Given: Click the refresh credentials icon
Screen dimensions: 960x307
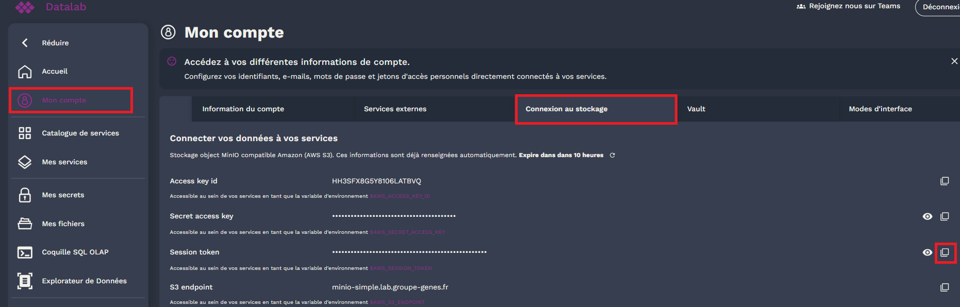Looking at the screenshot, I should pos(613,155).
